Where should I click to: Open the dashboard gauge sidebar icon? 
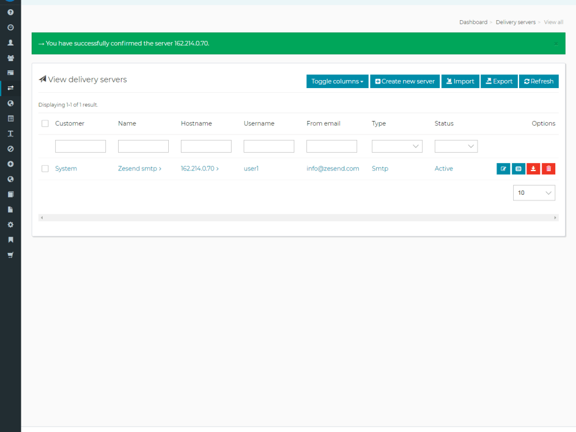pyautogui.click(x=10, y=28)
